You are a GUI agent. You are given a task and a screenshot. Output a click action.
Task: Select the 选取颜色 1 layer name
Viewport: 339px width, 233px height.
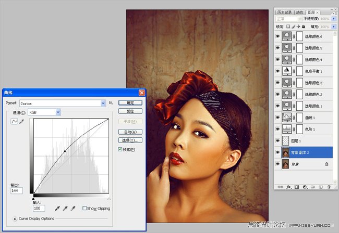point(313,106)
